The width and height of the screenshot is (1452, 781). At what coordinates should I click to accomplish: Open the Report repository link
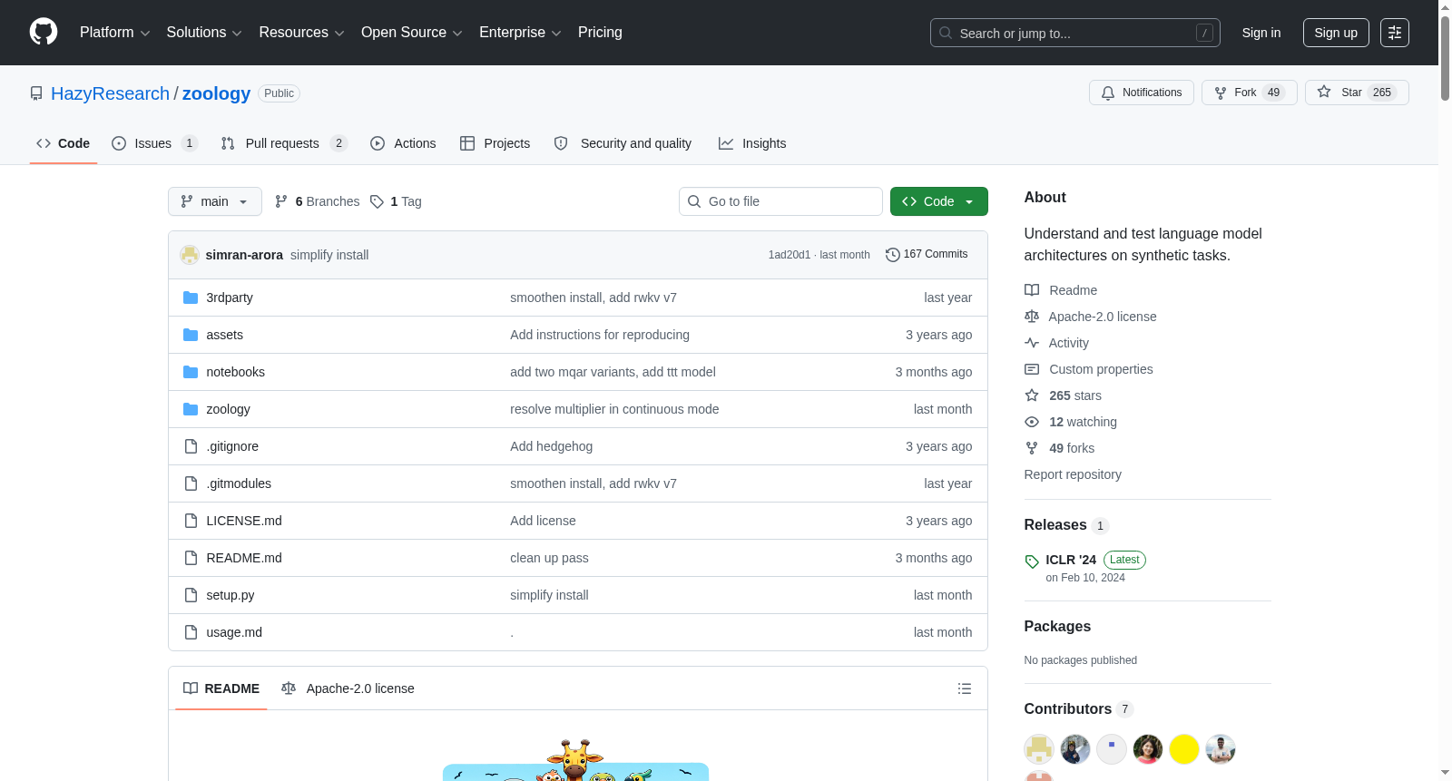(x=1073, y=474)
